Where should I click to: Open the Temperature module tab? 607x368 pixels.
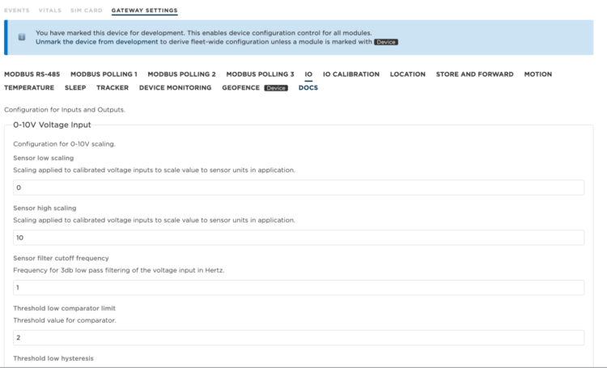coord(29,87)
